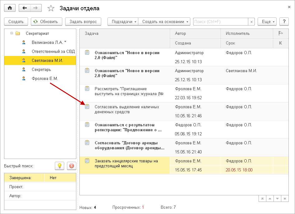The width and height of the screenshot is (295, 214).
Task: Click the lightbulb quick search button
Action: tap(59, 166)
